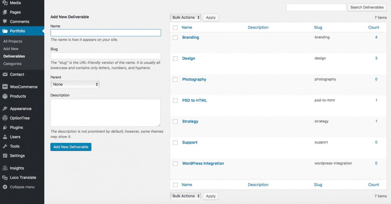Click inside the search input field
The width and height of the screenshot is (391, 204).
316,7
